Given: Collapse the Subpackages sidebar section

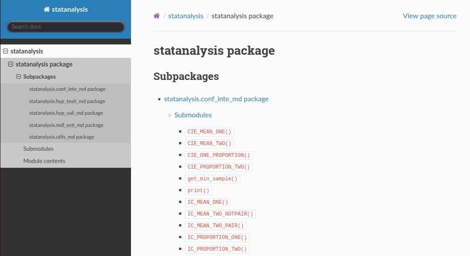Looking at the screenshot, I should [x=18, y=76].
